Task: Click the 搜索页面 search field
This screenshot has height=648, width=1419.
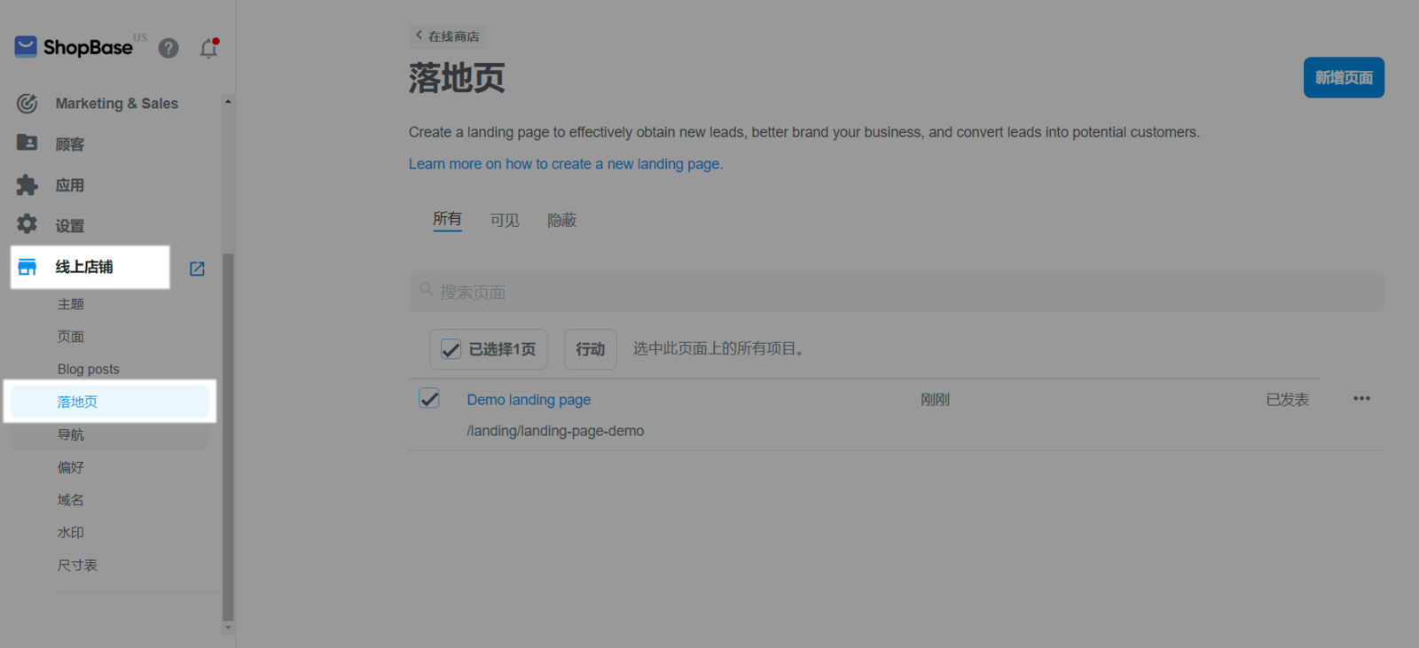Action: 896,293
